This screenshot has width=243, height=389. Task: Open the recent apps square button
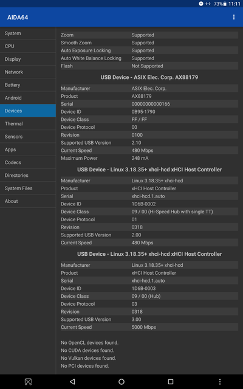coord(170,382)
